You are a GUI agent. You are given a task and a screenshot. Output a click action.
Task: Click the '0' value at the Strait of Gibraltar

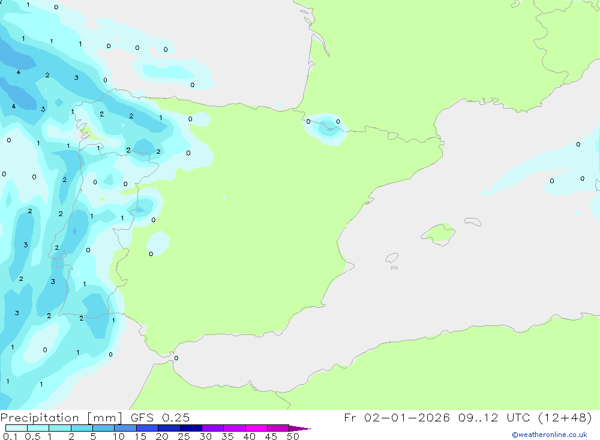point(176,358)
